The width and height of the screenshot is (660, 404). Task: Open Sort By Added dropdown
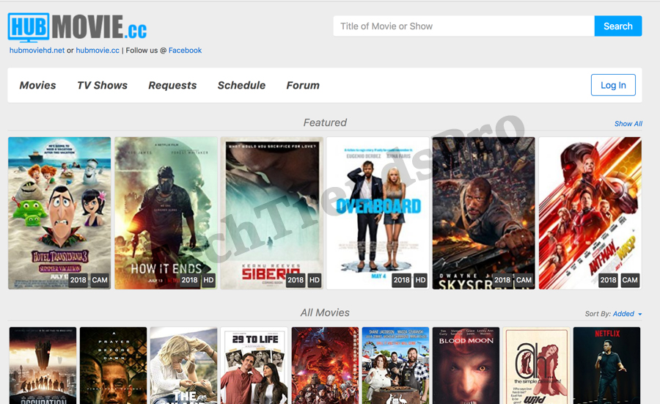[x=627, y=314]
